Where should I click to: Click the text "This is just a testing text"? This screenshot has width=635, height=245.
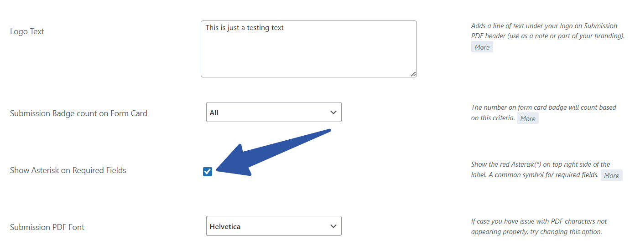point(245,28)
